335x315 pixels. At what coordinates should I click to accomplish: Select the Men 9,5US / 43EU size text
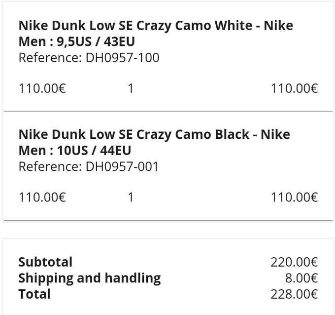click(x=77, y=41)
